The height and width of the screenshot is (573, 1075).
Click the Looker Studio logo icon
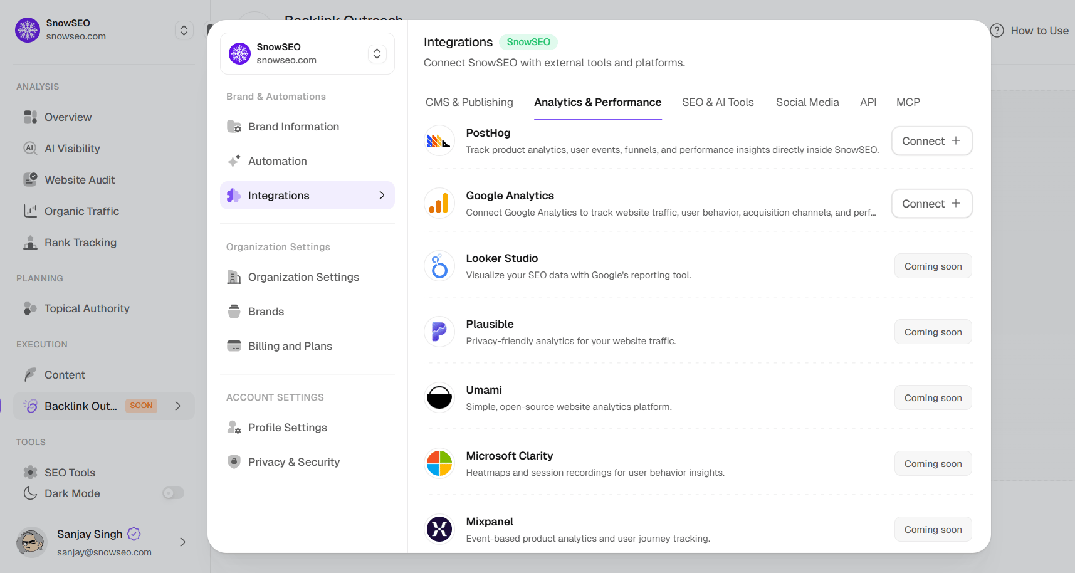(x=439, y=266)
